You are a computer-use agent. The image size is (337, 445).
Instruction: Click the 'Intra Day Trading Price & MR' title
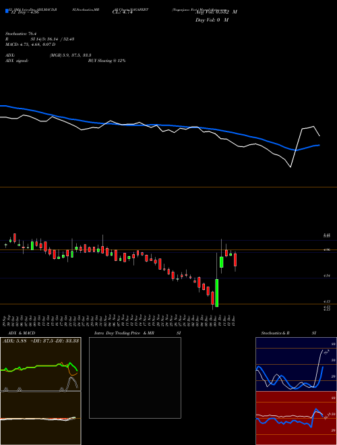coord(124,333)
